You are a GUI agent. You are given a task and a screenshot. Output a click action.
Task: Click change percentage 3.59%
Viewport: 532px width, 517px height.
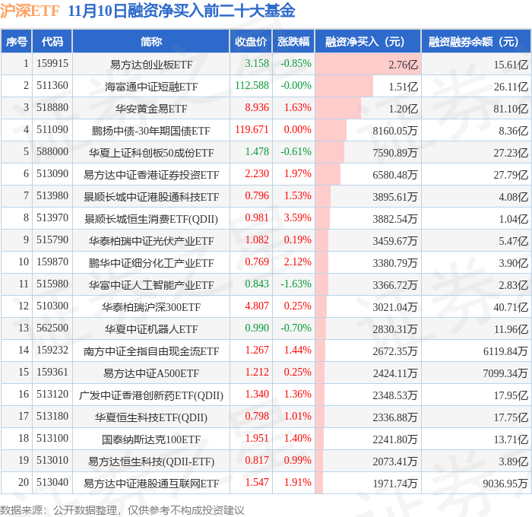tap(298, 217)
